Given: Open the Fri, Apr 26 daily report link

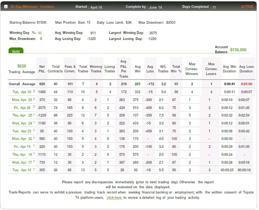Looking at the screenshot, I should (22, 108).
